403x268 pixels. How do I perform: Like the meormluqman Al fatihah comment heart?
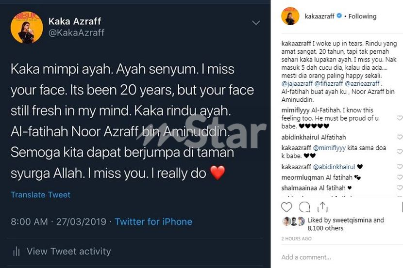coord(400,177)
